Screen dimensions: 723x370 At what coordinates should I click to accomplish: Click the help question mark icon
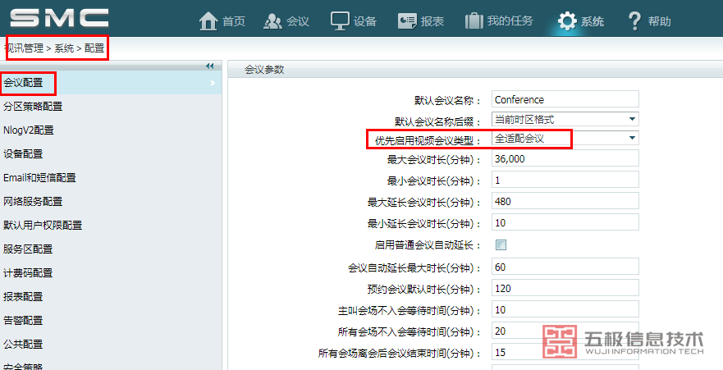tap(635, 21)
